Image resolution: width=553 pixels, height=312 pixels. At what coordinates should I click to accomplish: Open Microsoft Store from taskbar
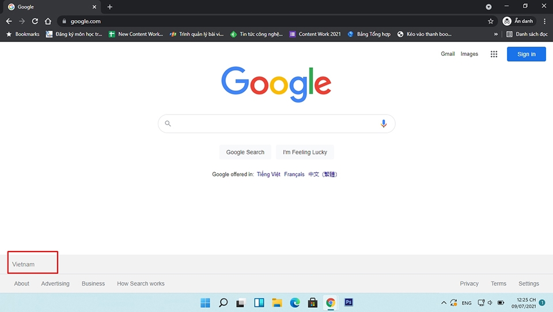(x=312, y=302)
